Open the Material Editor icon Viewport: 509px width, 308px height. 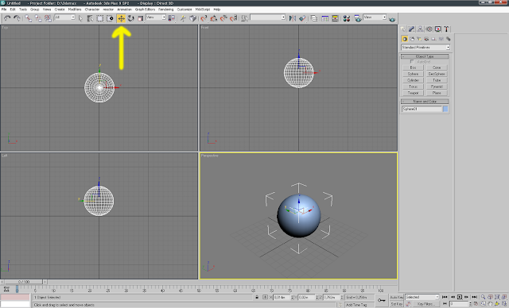347,18
